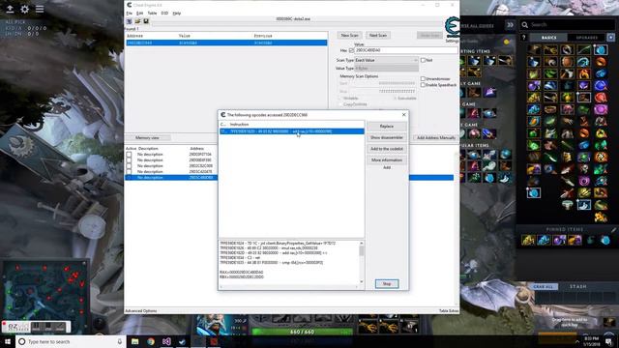Click the hero portrait in Dota HUD

click(x=214, y=325)
